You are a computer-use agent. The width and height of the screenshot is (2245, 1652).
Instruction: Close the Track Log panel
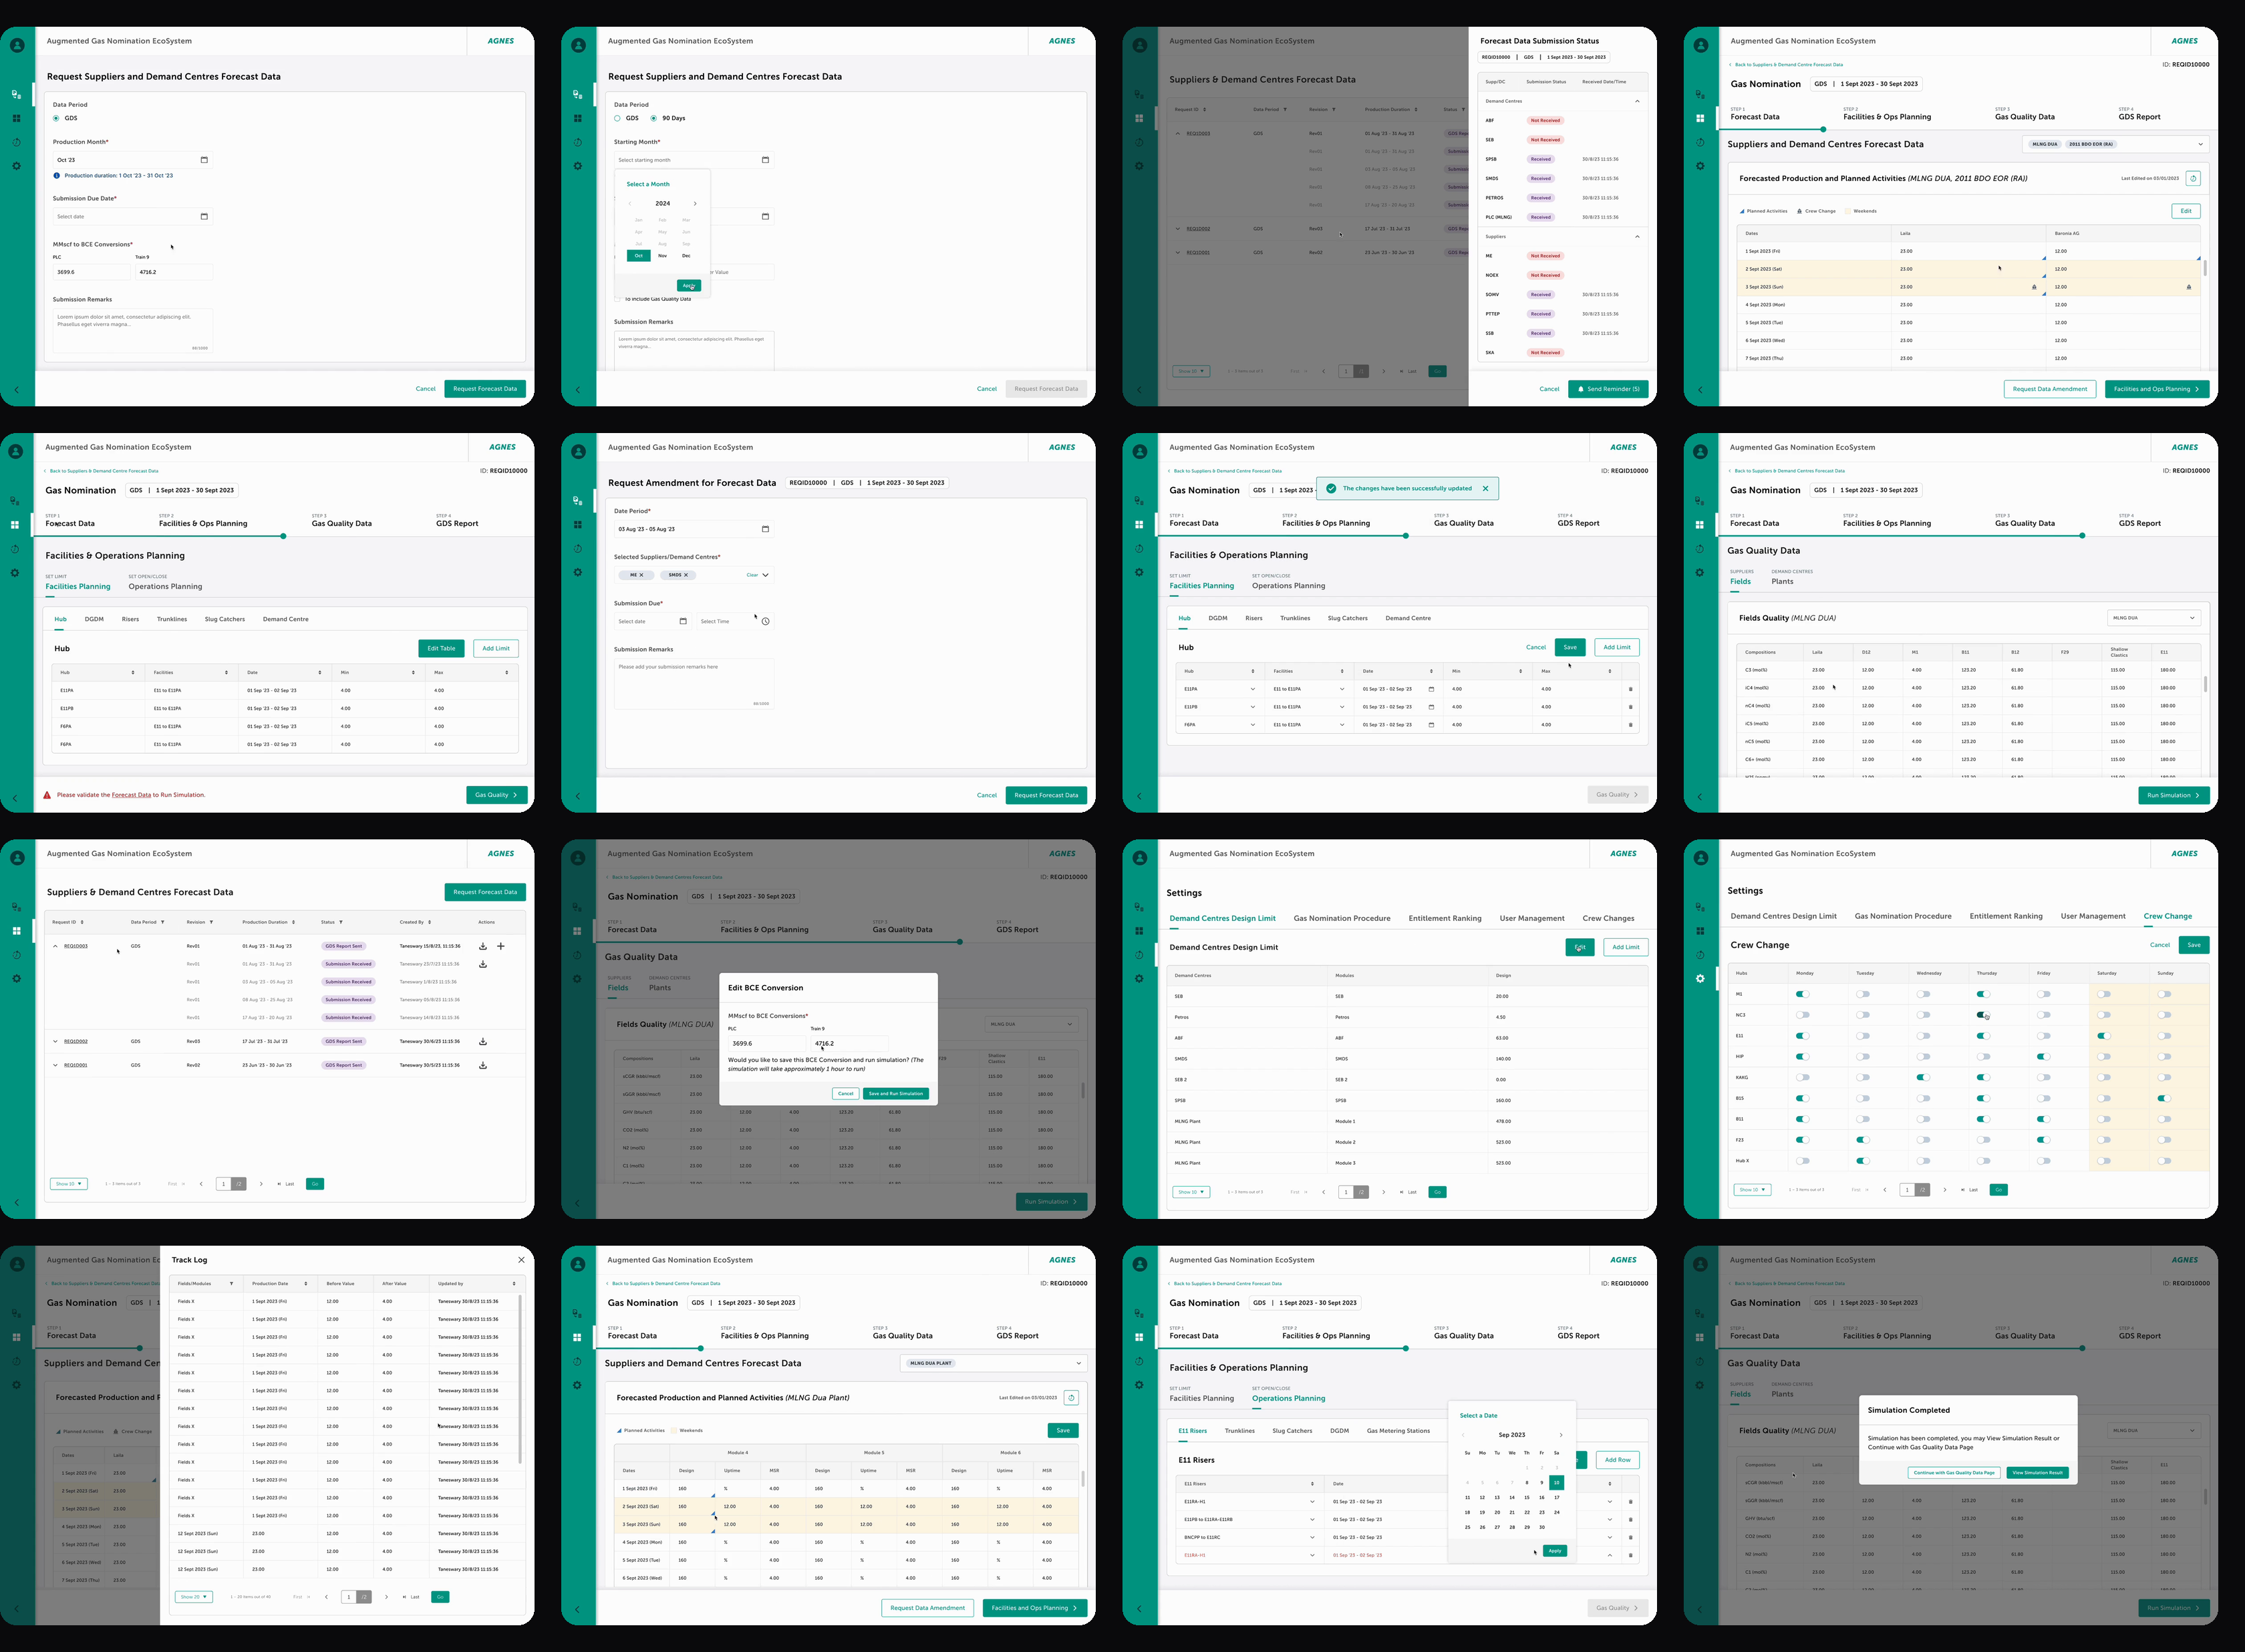click(x=520, y=1260)
